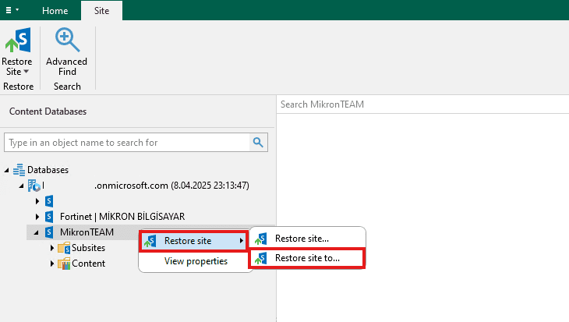
Task: Click the Content Databases heading
Action: click(x=48, y=111)
